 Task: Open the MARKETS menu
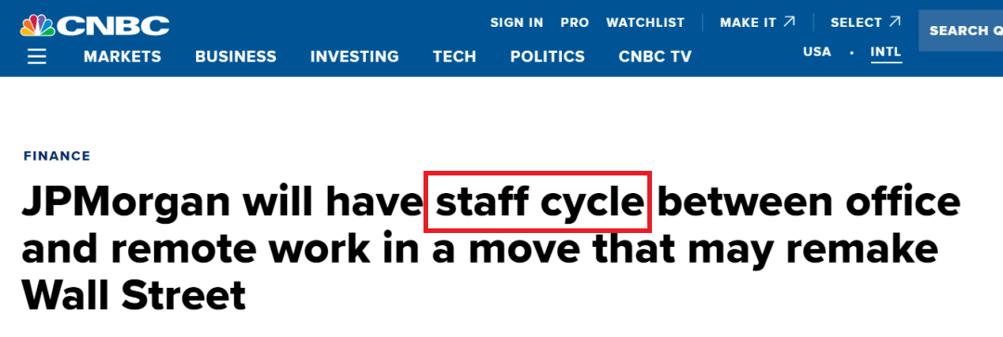pos(123,57)
